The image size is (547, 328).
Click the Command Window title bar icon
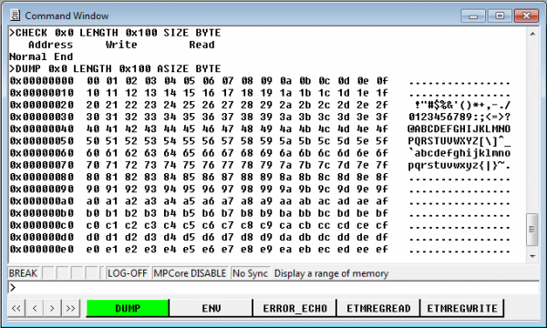15,15
